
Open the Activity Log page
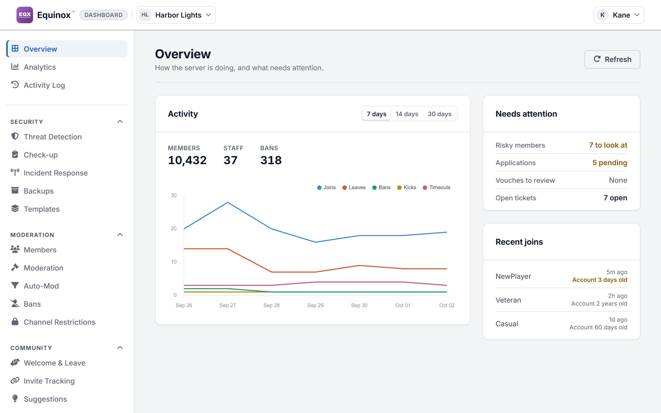point(67,85)
